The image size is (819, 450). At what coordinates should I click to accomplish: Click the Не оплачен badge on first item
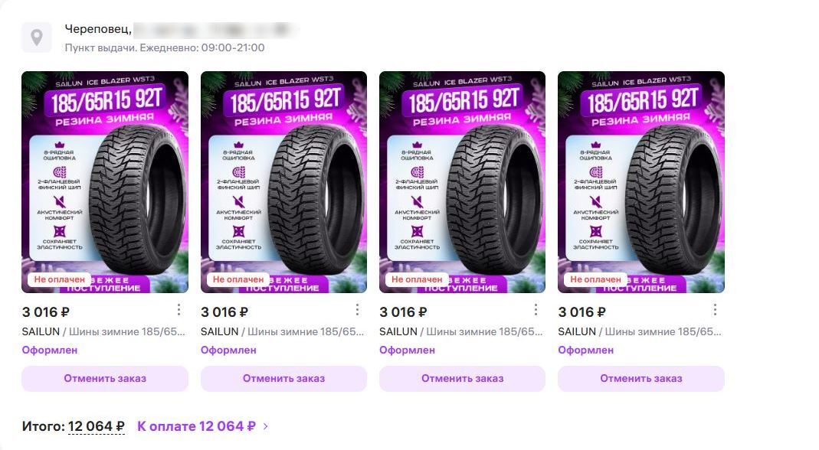tap(59, 279)
